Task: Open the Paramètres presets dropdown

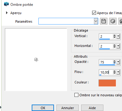Action: tap(96, 21)
